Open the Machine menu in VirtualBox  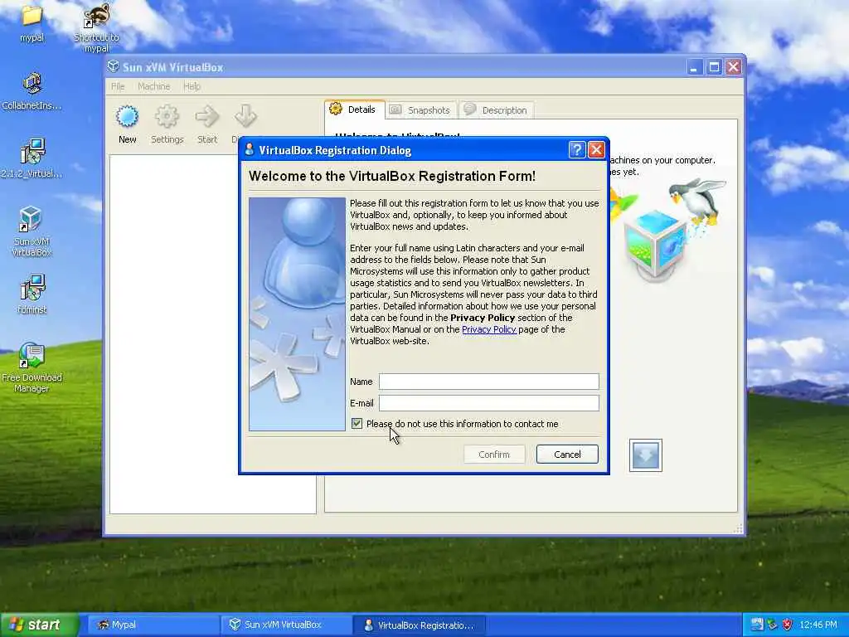153,86
